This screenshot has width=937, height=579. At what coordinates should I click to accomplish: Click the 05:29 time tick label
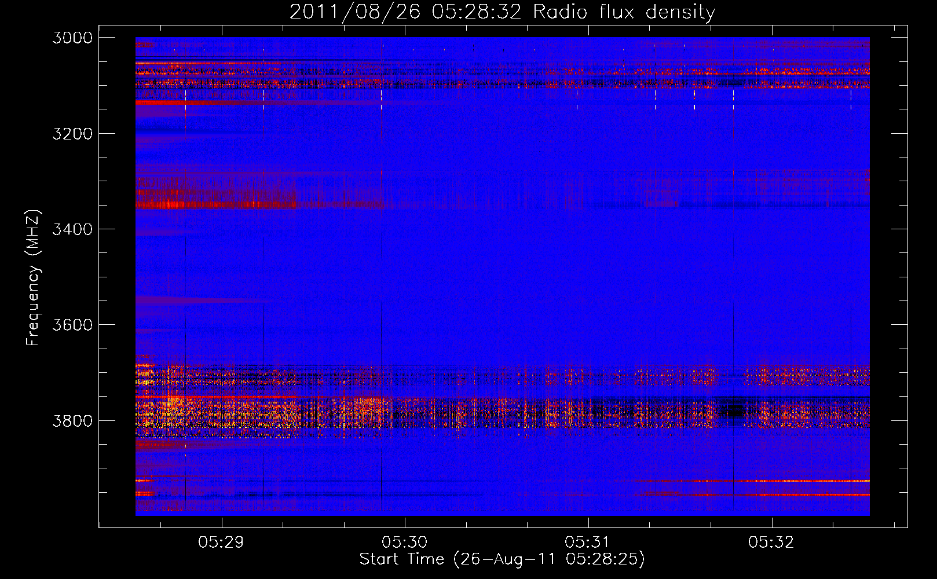pos(221,543)
